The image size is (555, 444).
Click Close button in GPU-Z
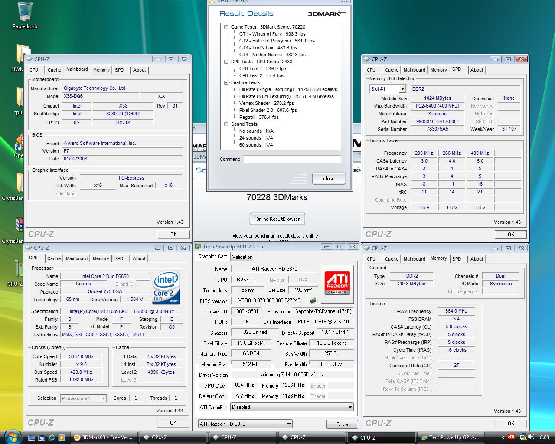point(342,424)
